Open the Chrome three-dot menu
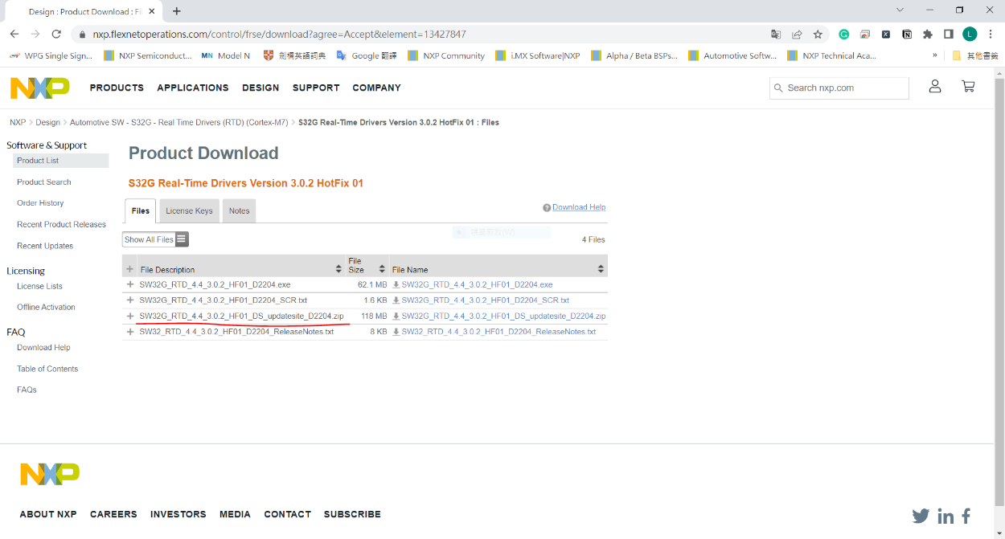Viewport: 1005px width, 539px height. (991, 35)
